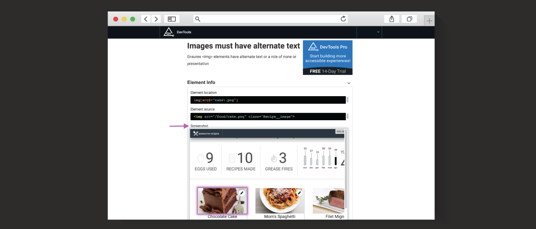Click the Safari forward navigation arrow
The image size is (536, 229).
156,19
